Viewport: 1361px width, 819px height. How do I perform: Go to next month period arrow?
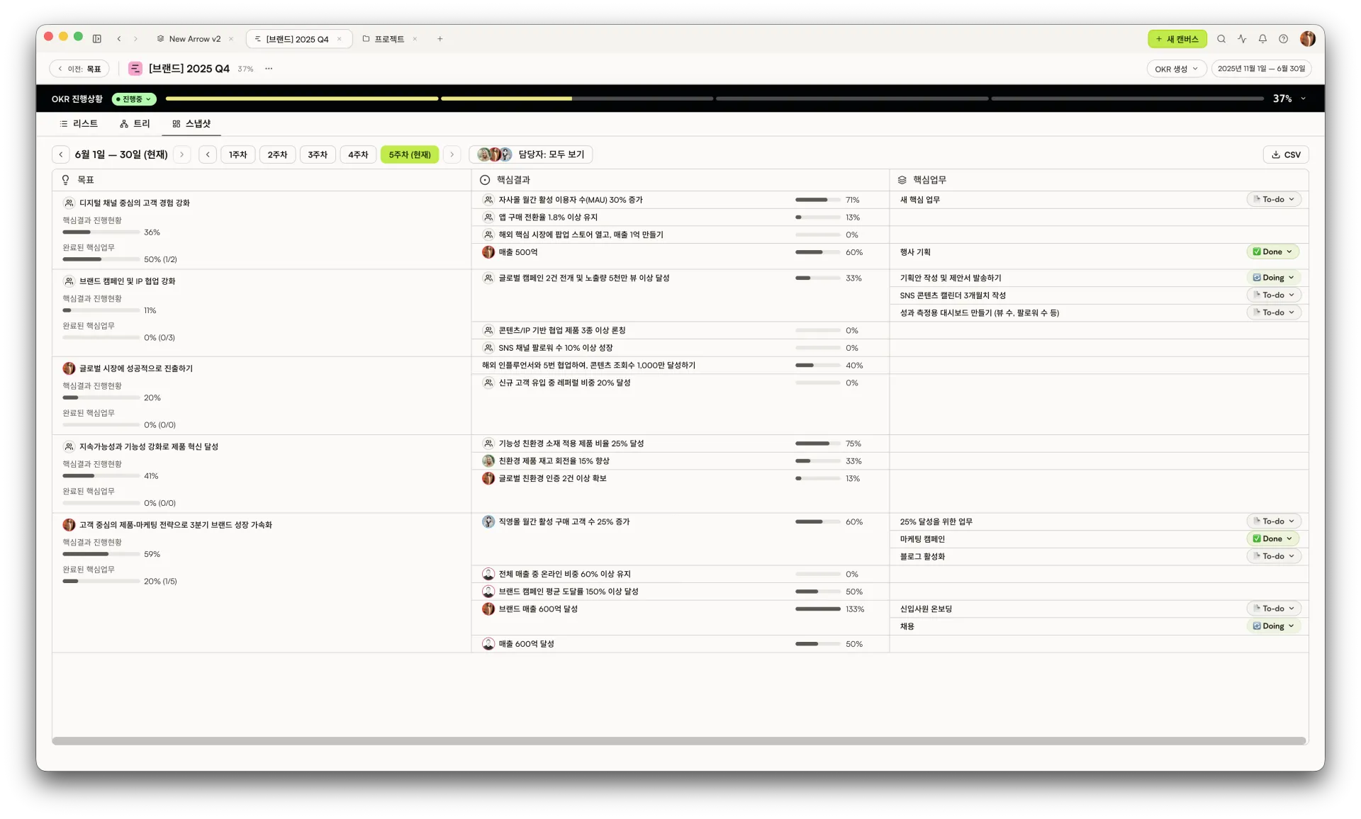(x=181, y=154)
